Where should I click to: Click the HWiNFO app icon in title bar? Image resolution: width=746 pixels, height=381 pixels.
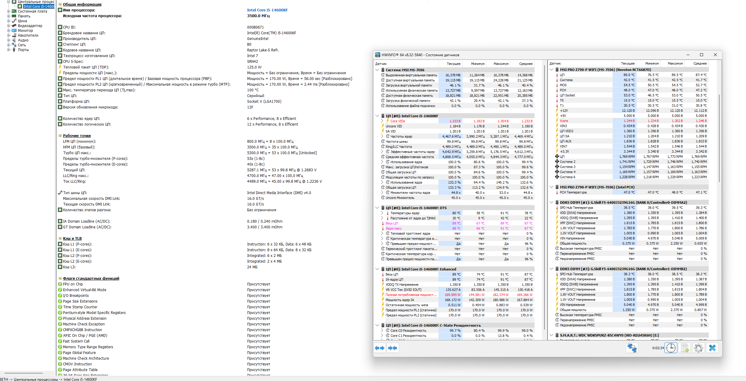[x=378, y=55]
